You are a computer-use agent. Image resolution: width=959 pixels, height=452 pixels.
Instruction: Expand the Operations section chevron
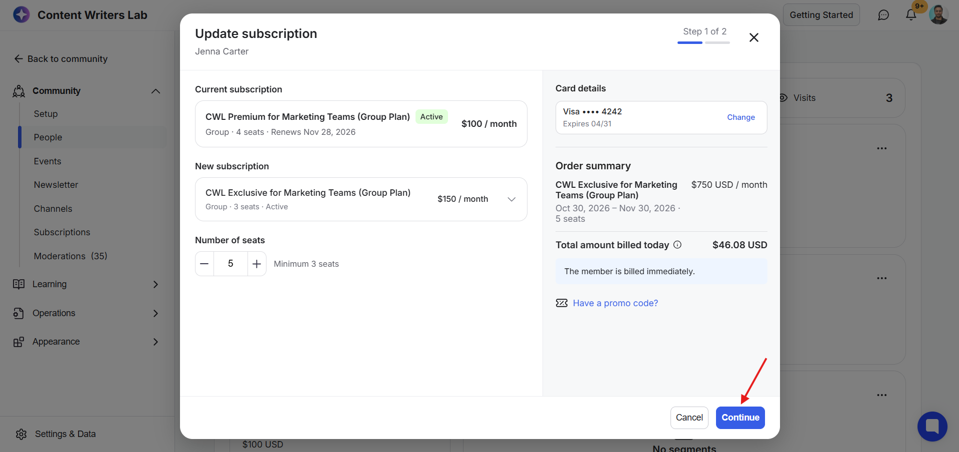[x=155, y=313]
